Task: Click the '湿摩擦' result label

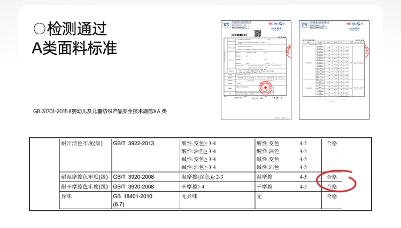Action: [x=265, y=177]
